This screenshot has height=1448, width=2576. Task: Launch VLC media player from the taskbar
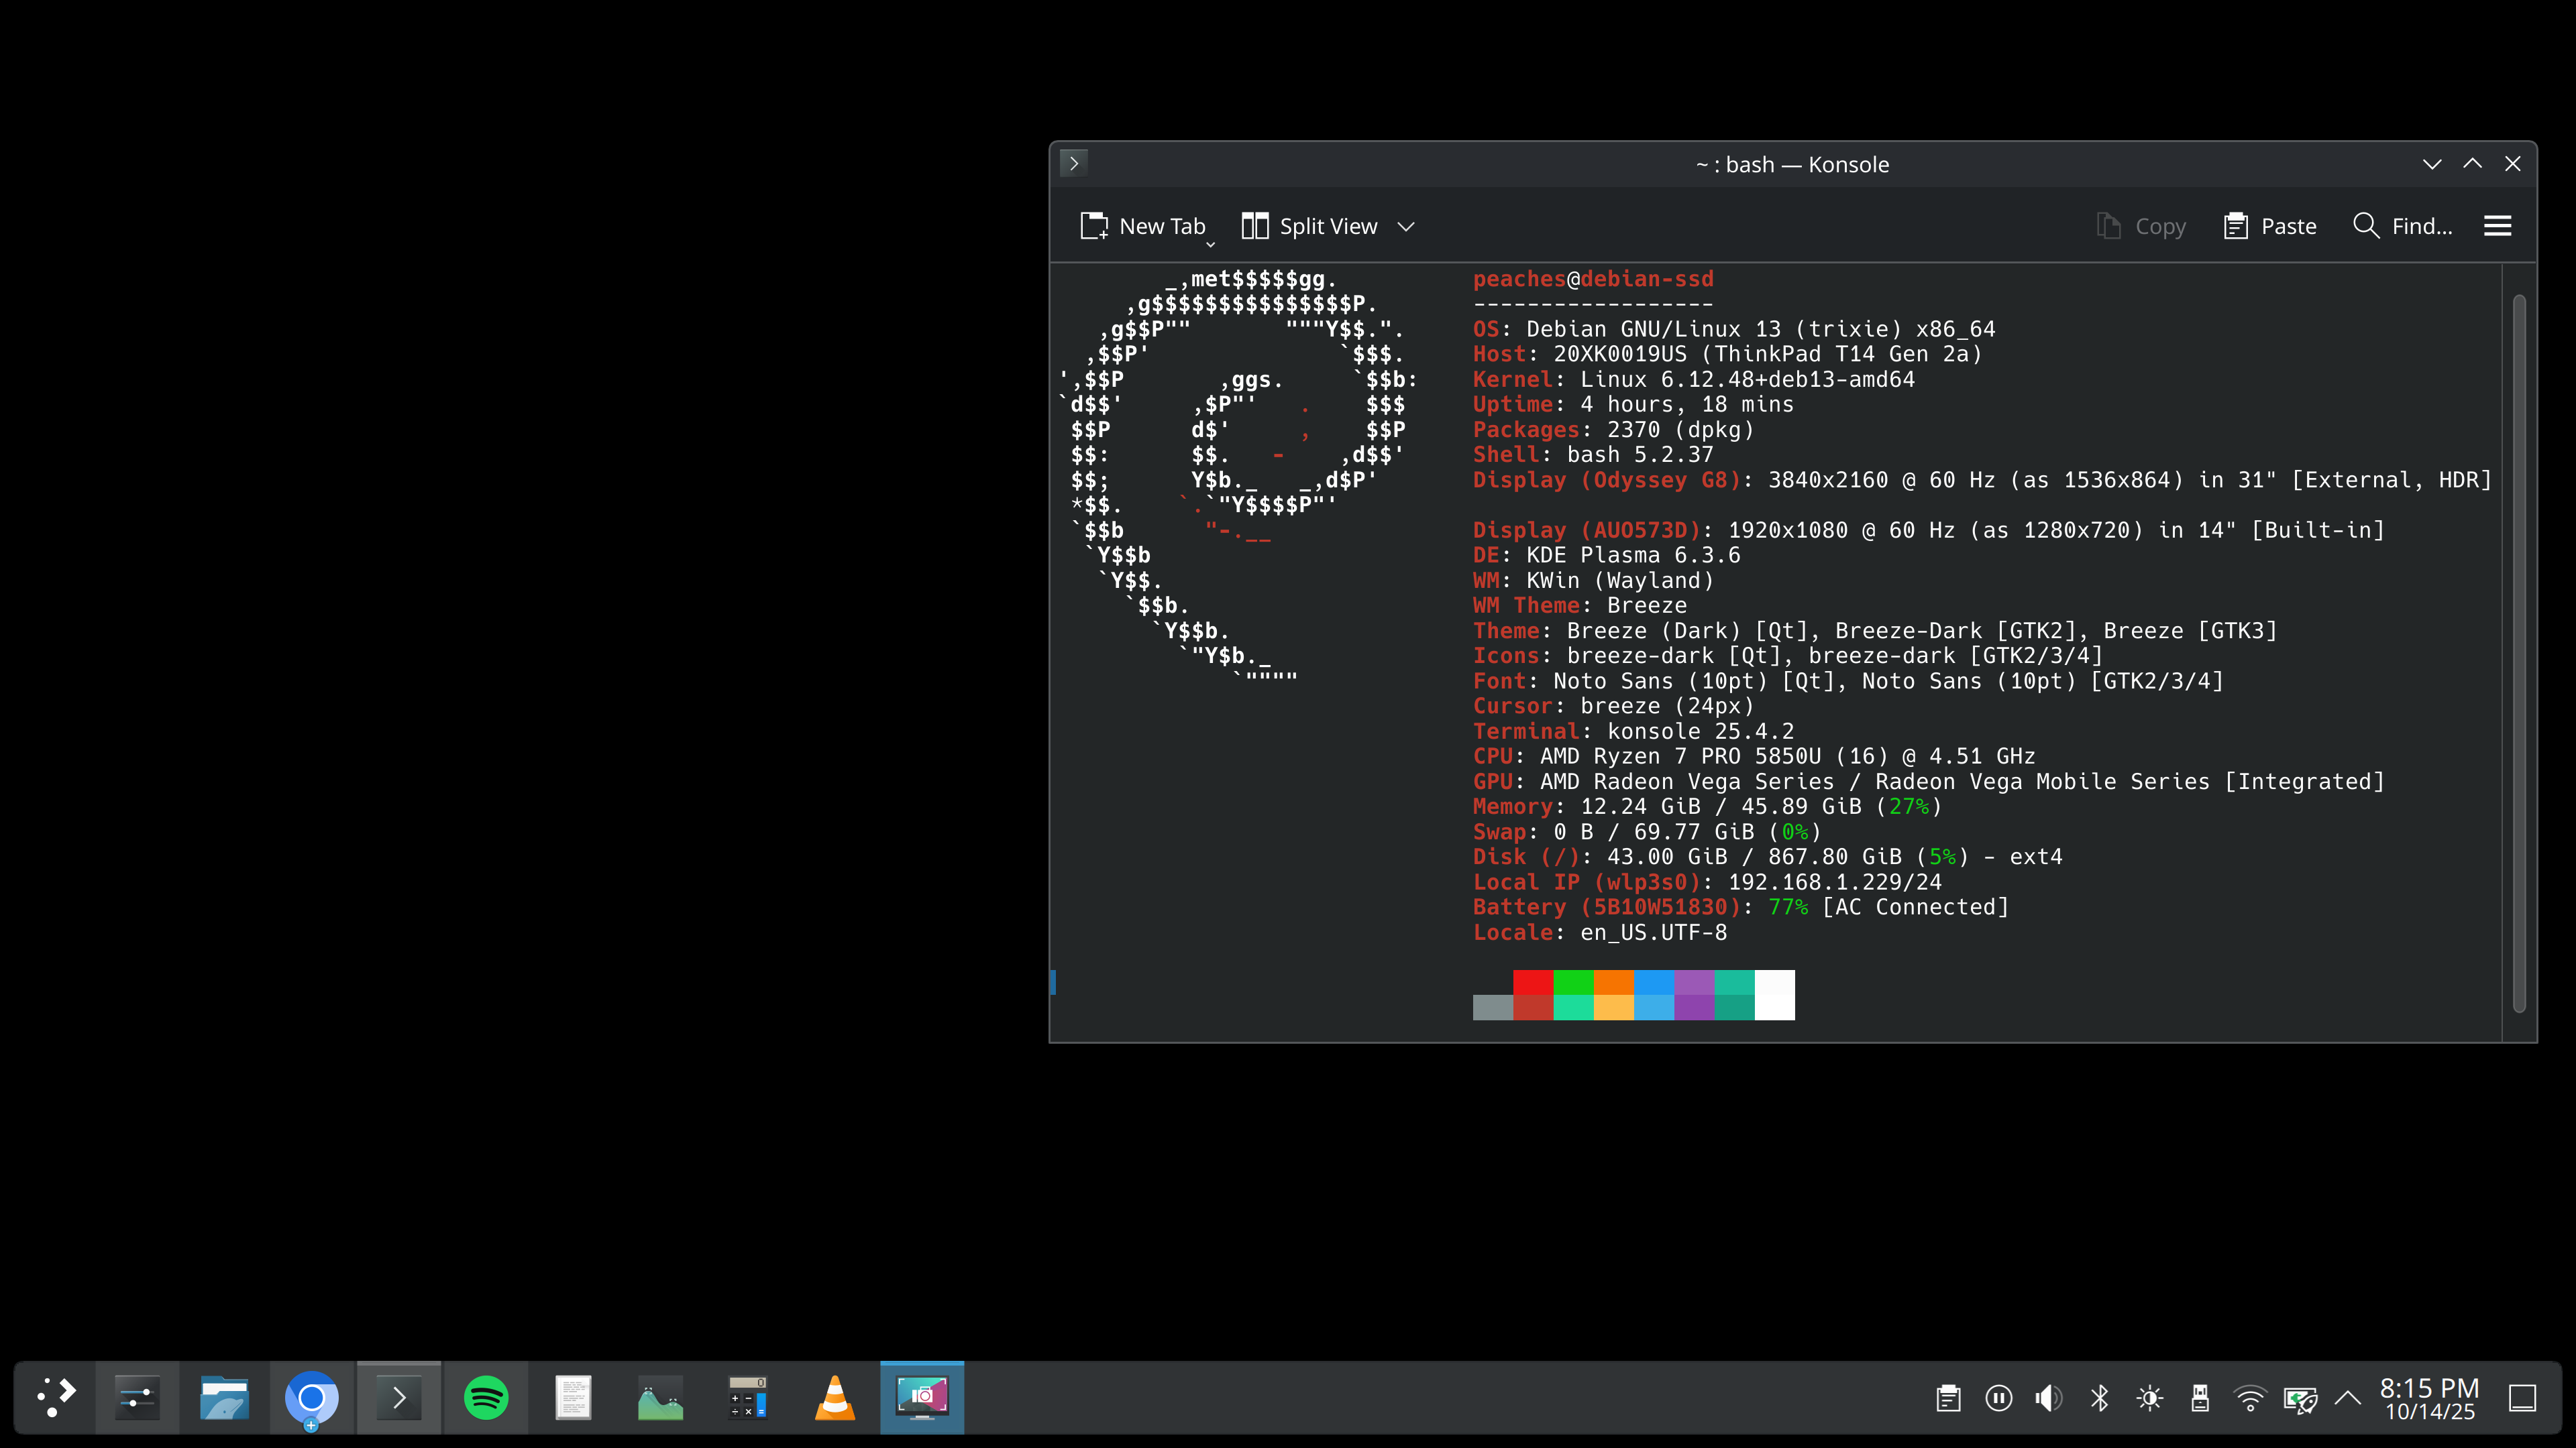click(x=835, y=1397)
